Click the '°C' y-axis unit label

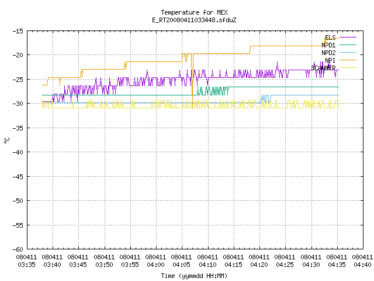click(6, 140)
